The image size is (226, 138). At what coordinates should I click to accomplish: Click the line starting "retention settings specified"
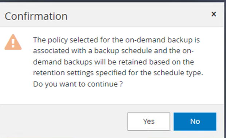coord(118,73)
